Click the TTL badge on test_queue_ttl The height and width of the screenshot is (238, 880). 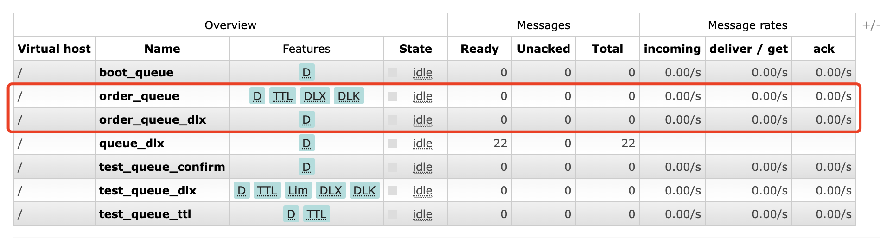click(316, 214)
